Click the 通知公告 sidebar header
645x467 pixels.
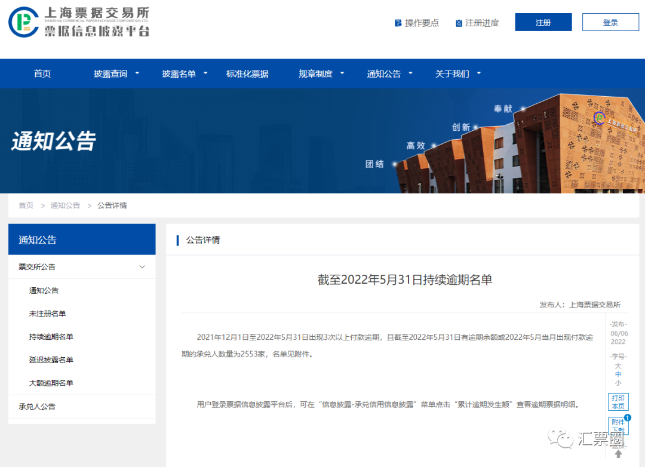pyautogui.click(x=82, y=239)
